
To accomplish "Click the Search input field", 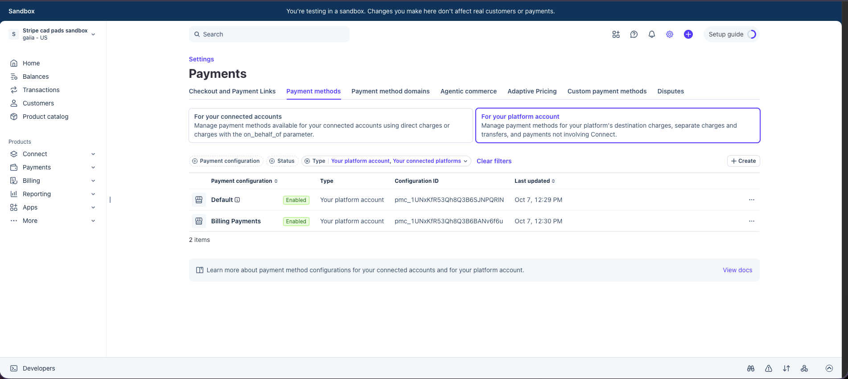I will 269,34.
